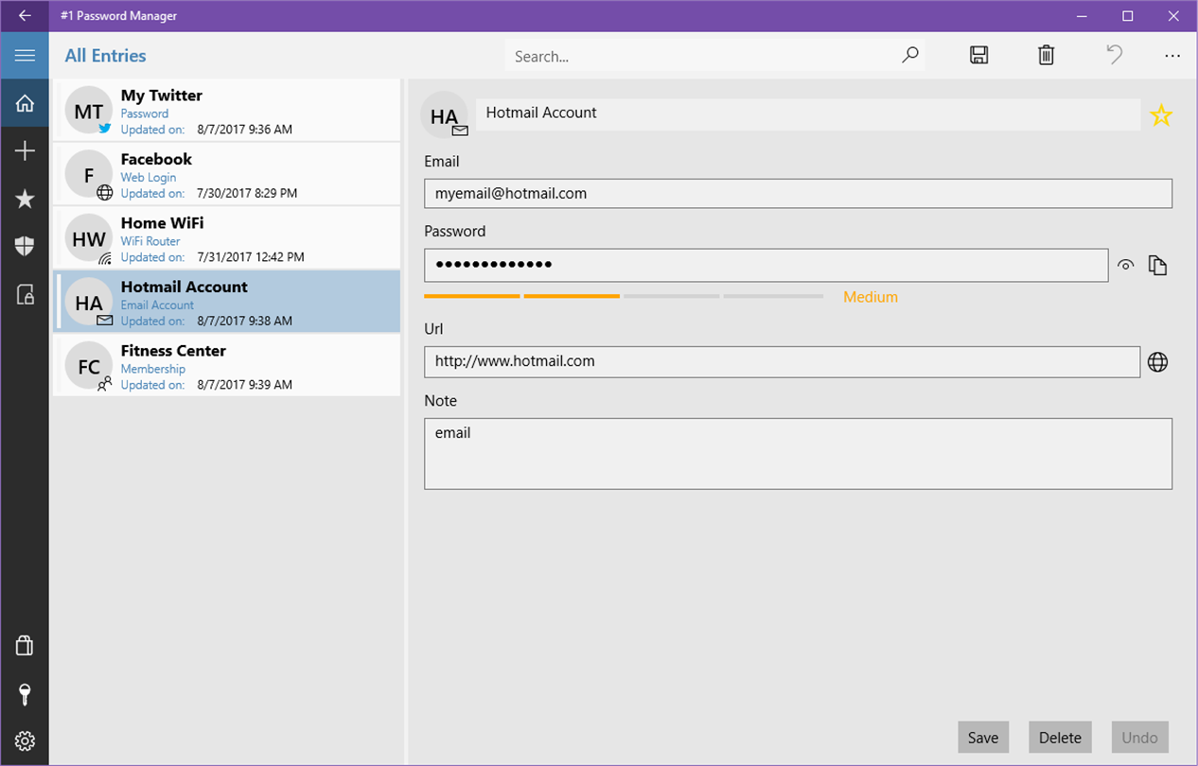The image size is (1198, 766).
Task: Select the Fitness Center entry
Action: (x=227, y=366)
